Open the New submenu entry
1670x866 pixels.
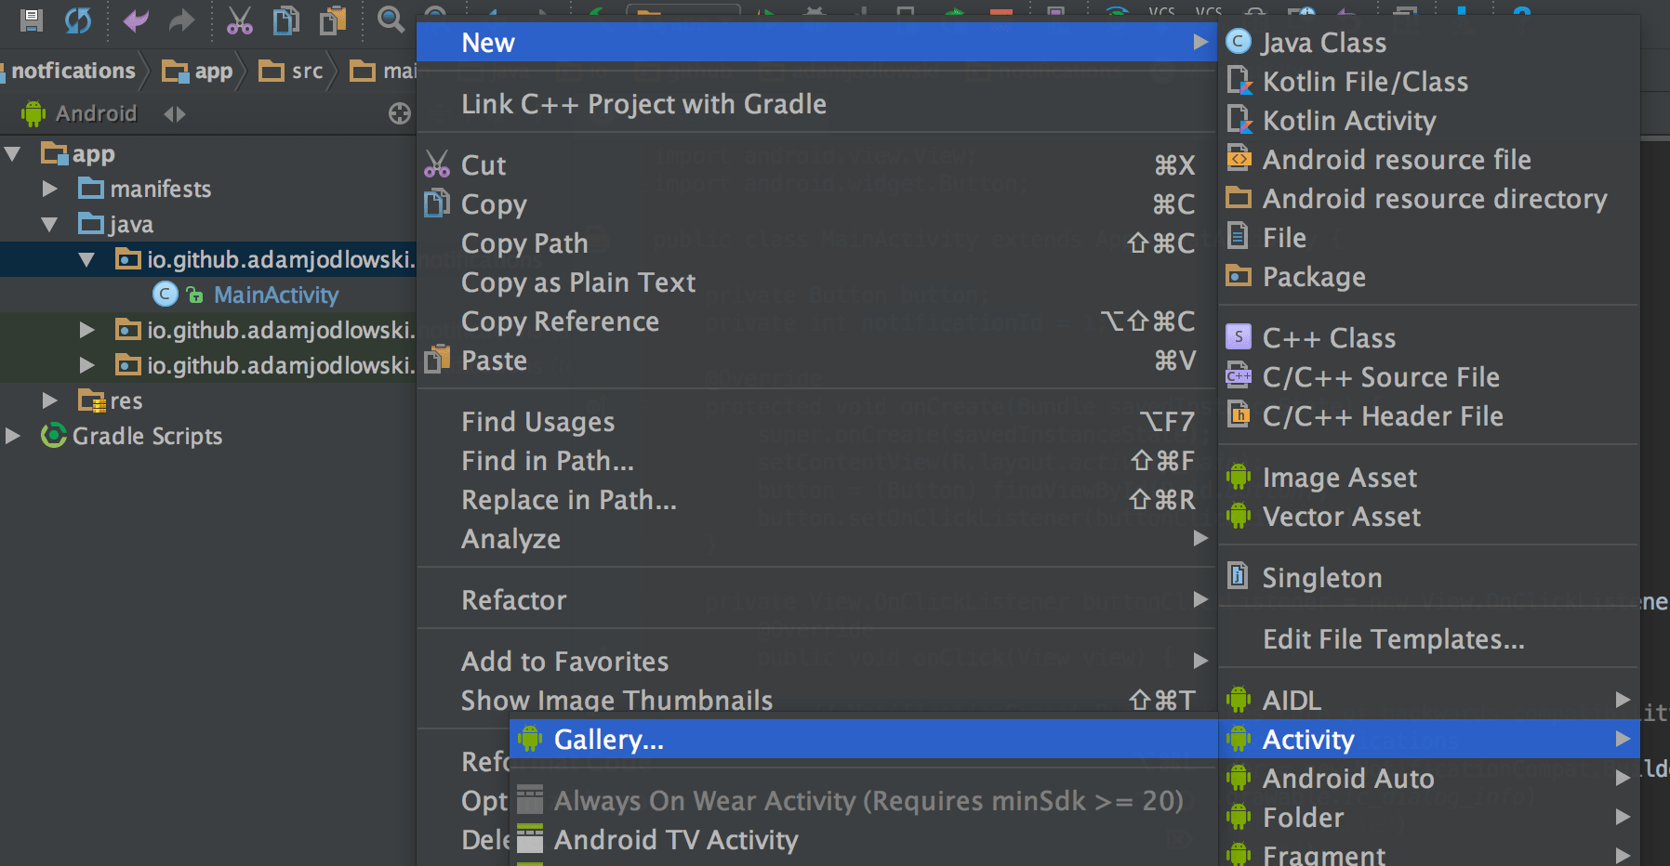816,43
